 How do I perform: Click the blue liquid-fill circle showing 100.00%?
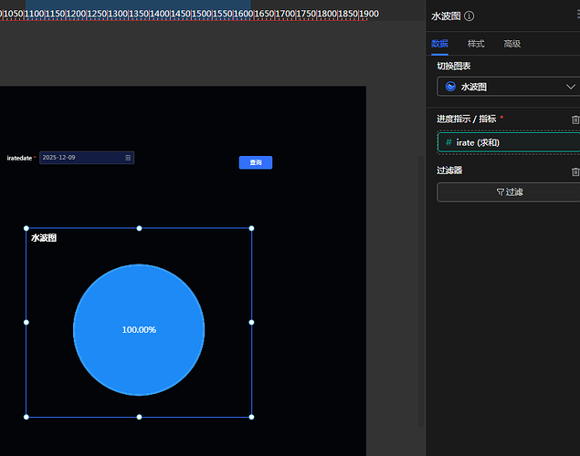[139, 310]
